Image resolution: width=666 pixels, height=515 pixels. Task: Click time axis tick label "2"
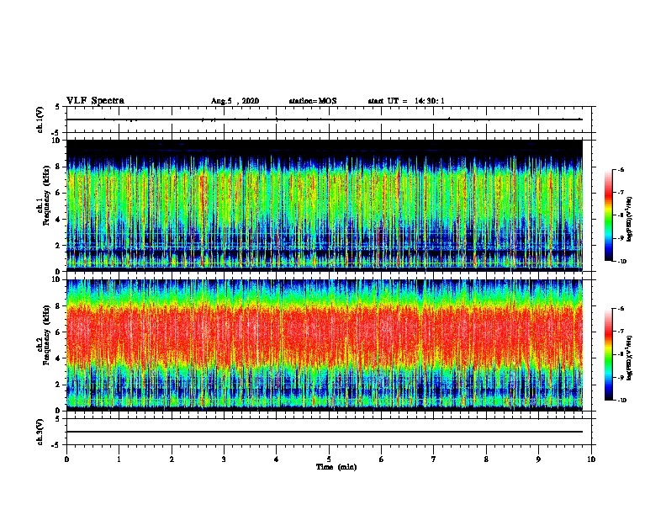point(172,459)
